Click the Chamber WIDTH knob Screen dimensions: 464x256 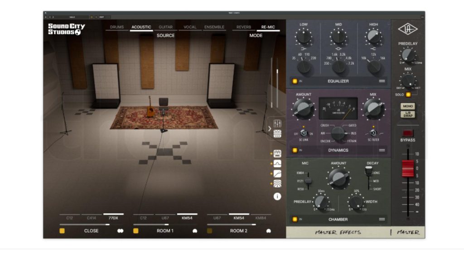click(357, 203)
